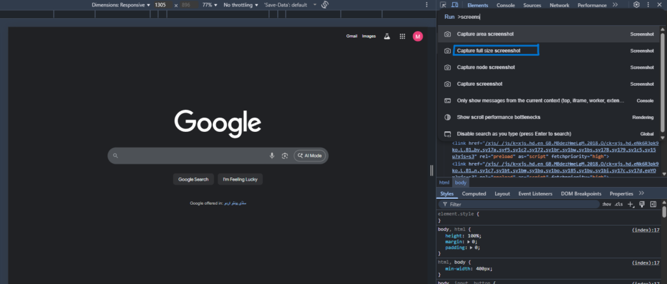Toggle the .cls element classes pane

pyautogui.click(x=619, y=205)
